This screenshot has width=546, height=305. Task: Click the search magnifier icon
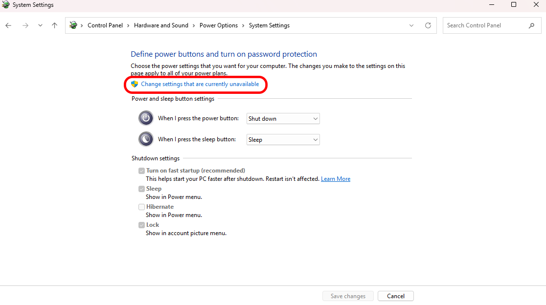(x=531, y=25)
